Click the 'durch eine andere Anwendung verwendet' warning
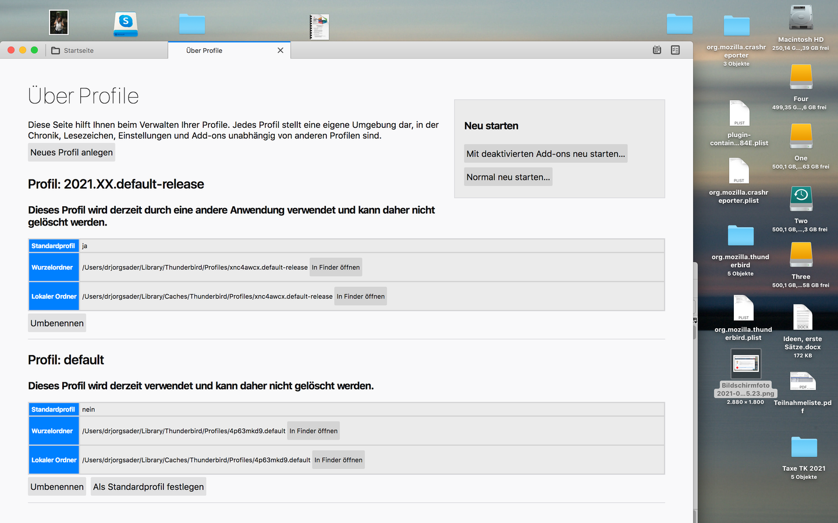This screenshot has width=838, height=523. pos(232,216)
